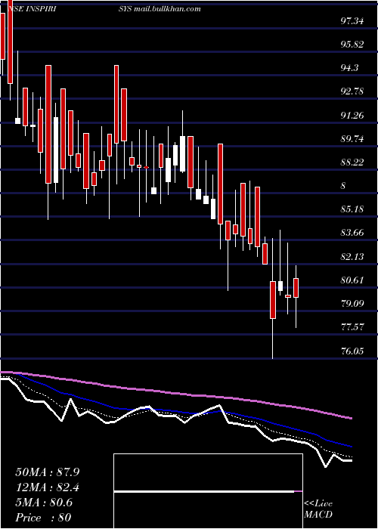Click the 95.82 price axis label
Viewport: 378px width, 529px height.
pos(352,45)
